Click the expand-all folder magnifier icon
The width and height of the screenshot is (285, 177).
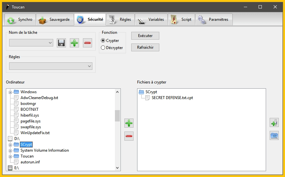click(x=274, y=136)
